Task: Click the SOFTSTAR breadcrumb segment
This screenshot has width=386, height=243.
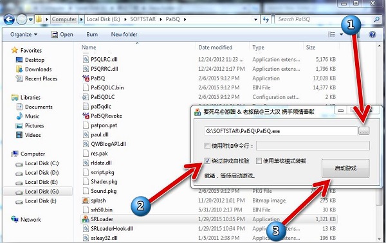Action: pos(143,19)
